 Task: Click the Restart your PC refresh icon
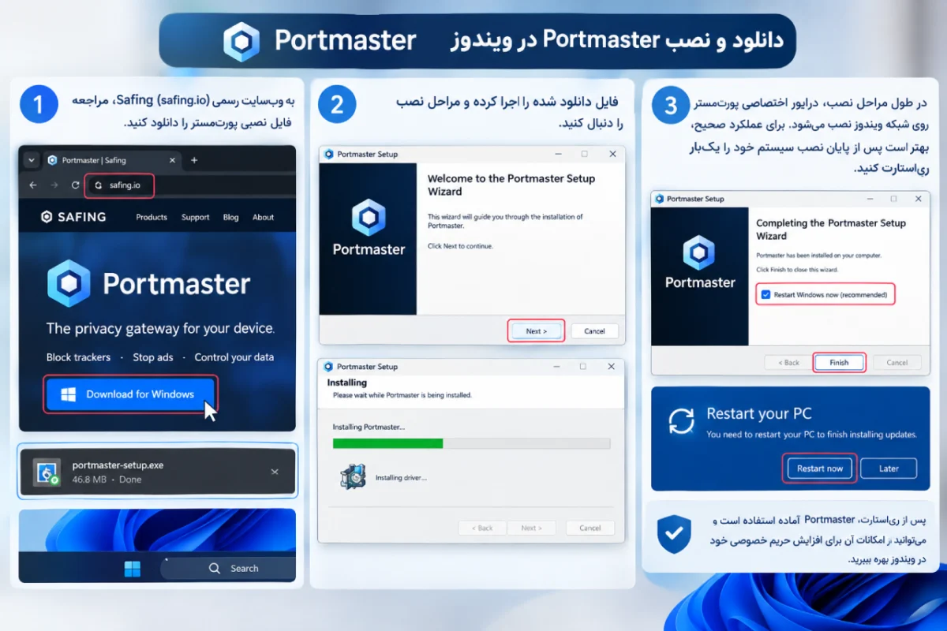click(x=680, y=420)
